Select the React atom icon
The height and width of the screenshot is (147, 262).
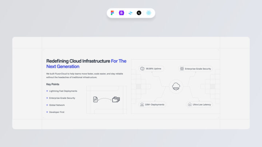[148, 13]
